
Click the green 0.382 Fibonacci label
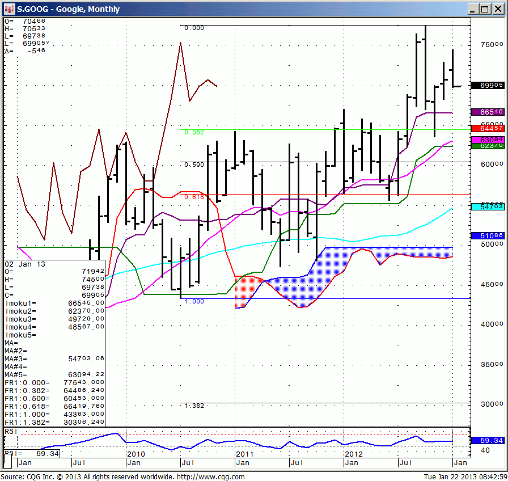click(x=194, y=132)
